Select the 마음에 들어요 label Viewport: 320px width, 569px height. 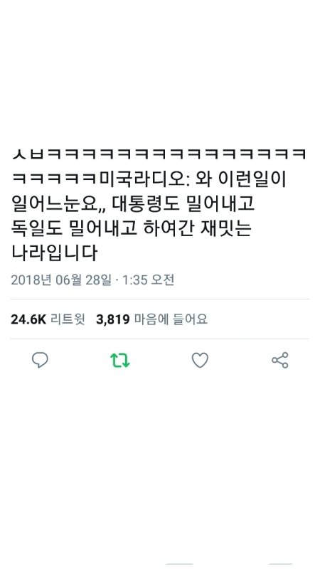click(171, 319)
